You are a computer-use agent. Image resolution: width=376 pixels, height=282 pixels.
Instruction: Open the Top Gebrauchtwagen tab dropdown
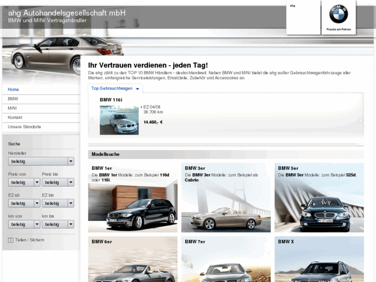[115, 88]
